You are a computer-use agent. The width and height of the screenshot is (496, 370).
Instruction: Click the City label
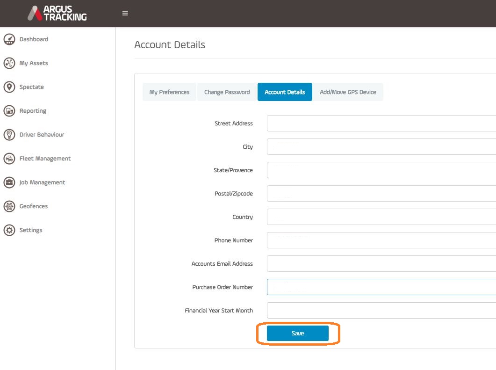coord(248,147)
